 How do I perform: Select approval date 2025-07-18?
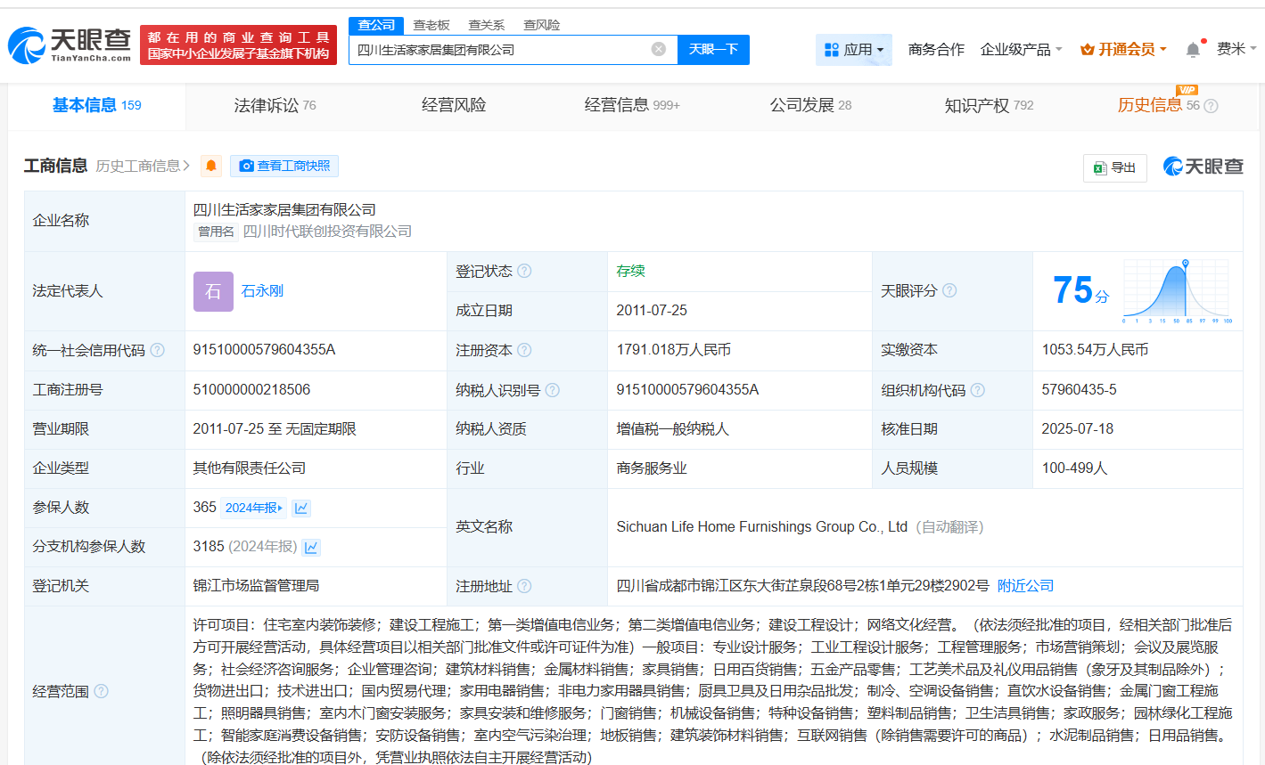click(1077, 429)
